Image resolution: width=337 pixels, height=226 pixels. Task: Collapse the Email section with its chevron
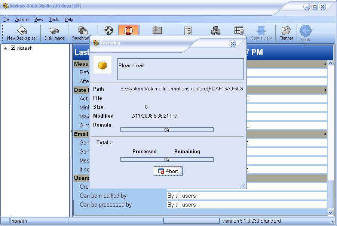[325, 134]
